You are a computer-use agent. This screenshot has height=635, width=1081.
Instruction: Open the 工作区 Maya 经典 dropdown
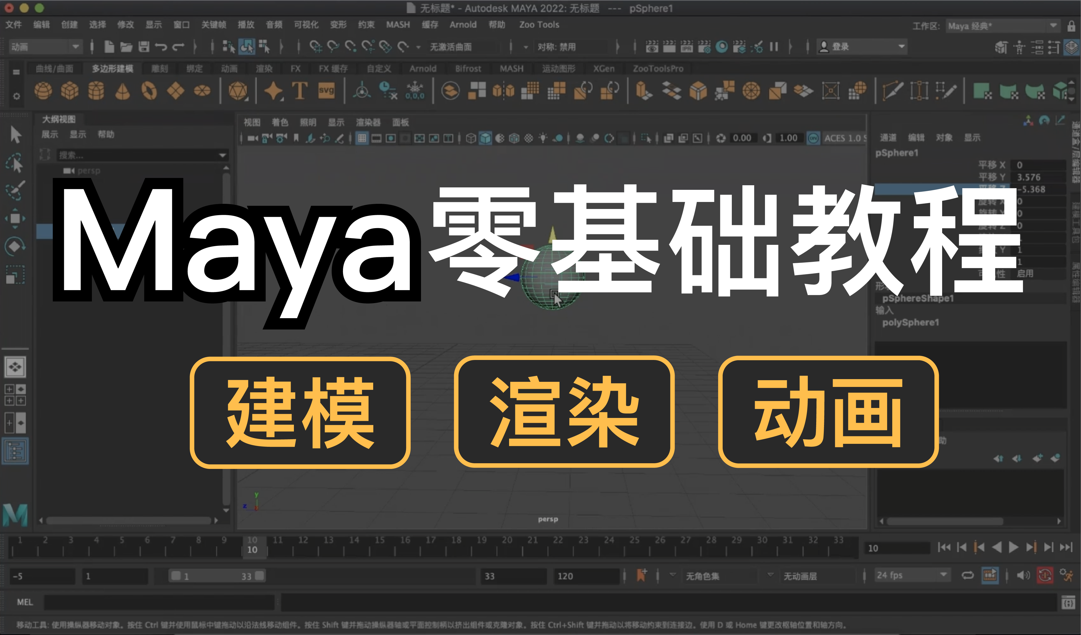1003,26
